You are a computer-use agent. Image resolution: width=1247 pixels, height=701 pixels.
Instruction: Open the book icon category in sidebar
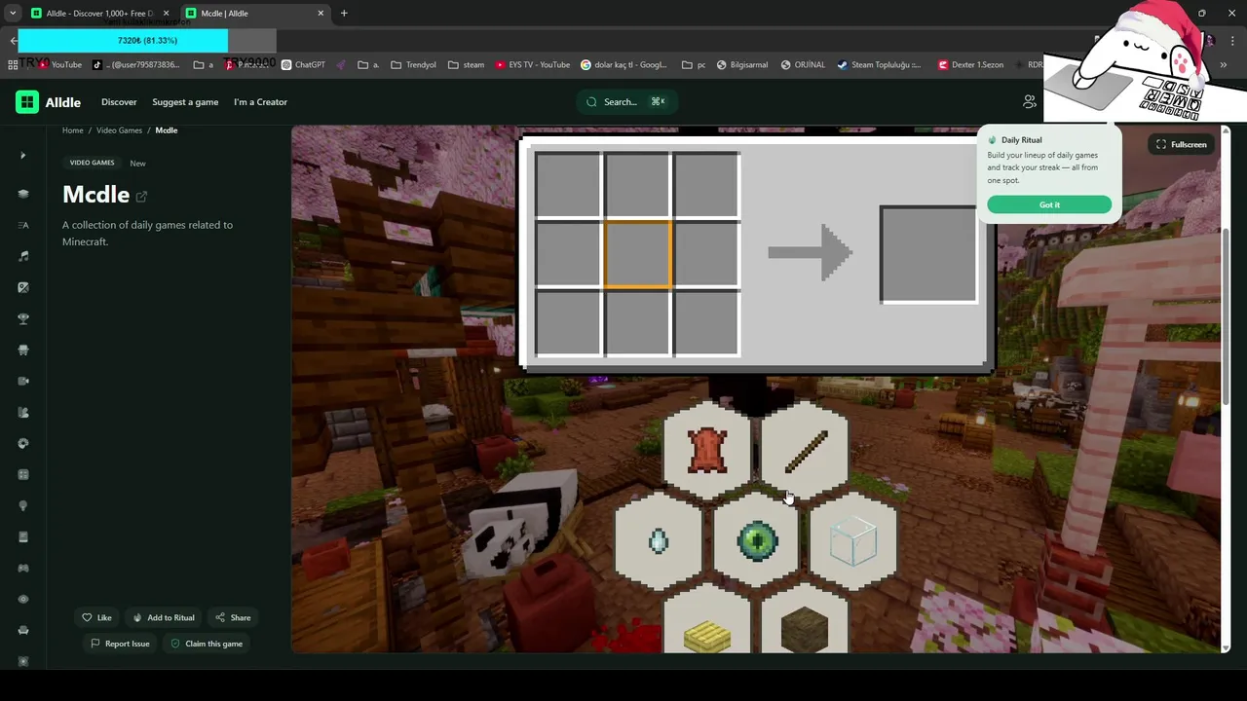(x=23, y=536)
